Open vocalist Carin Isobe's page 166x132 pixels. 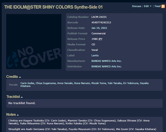(27, 83)
